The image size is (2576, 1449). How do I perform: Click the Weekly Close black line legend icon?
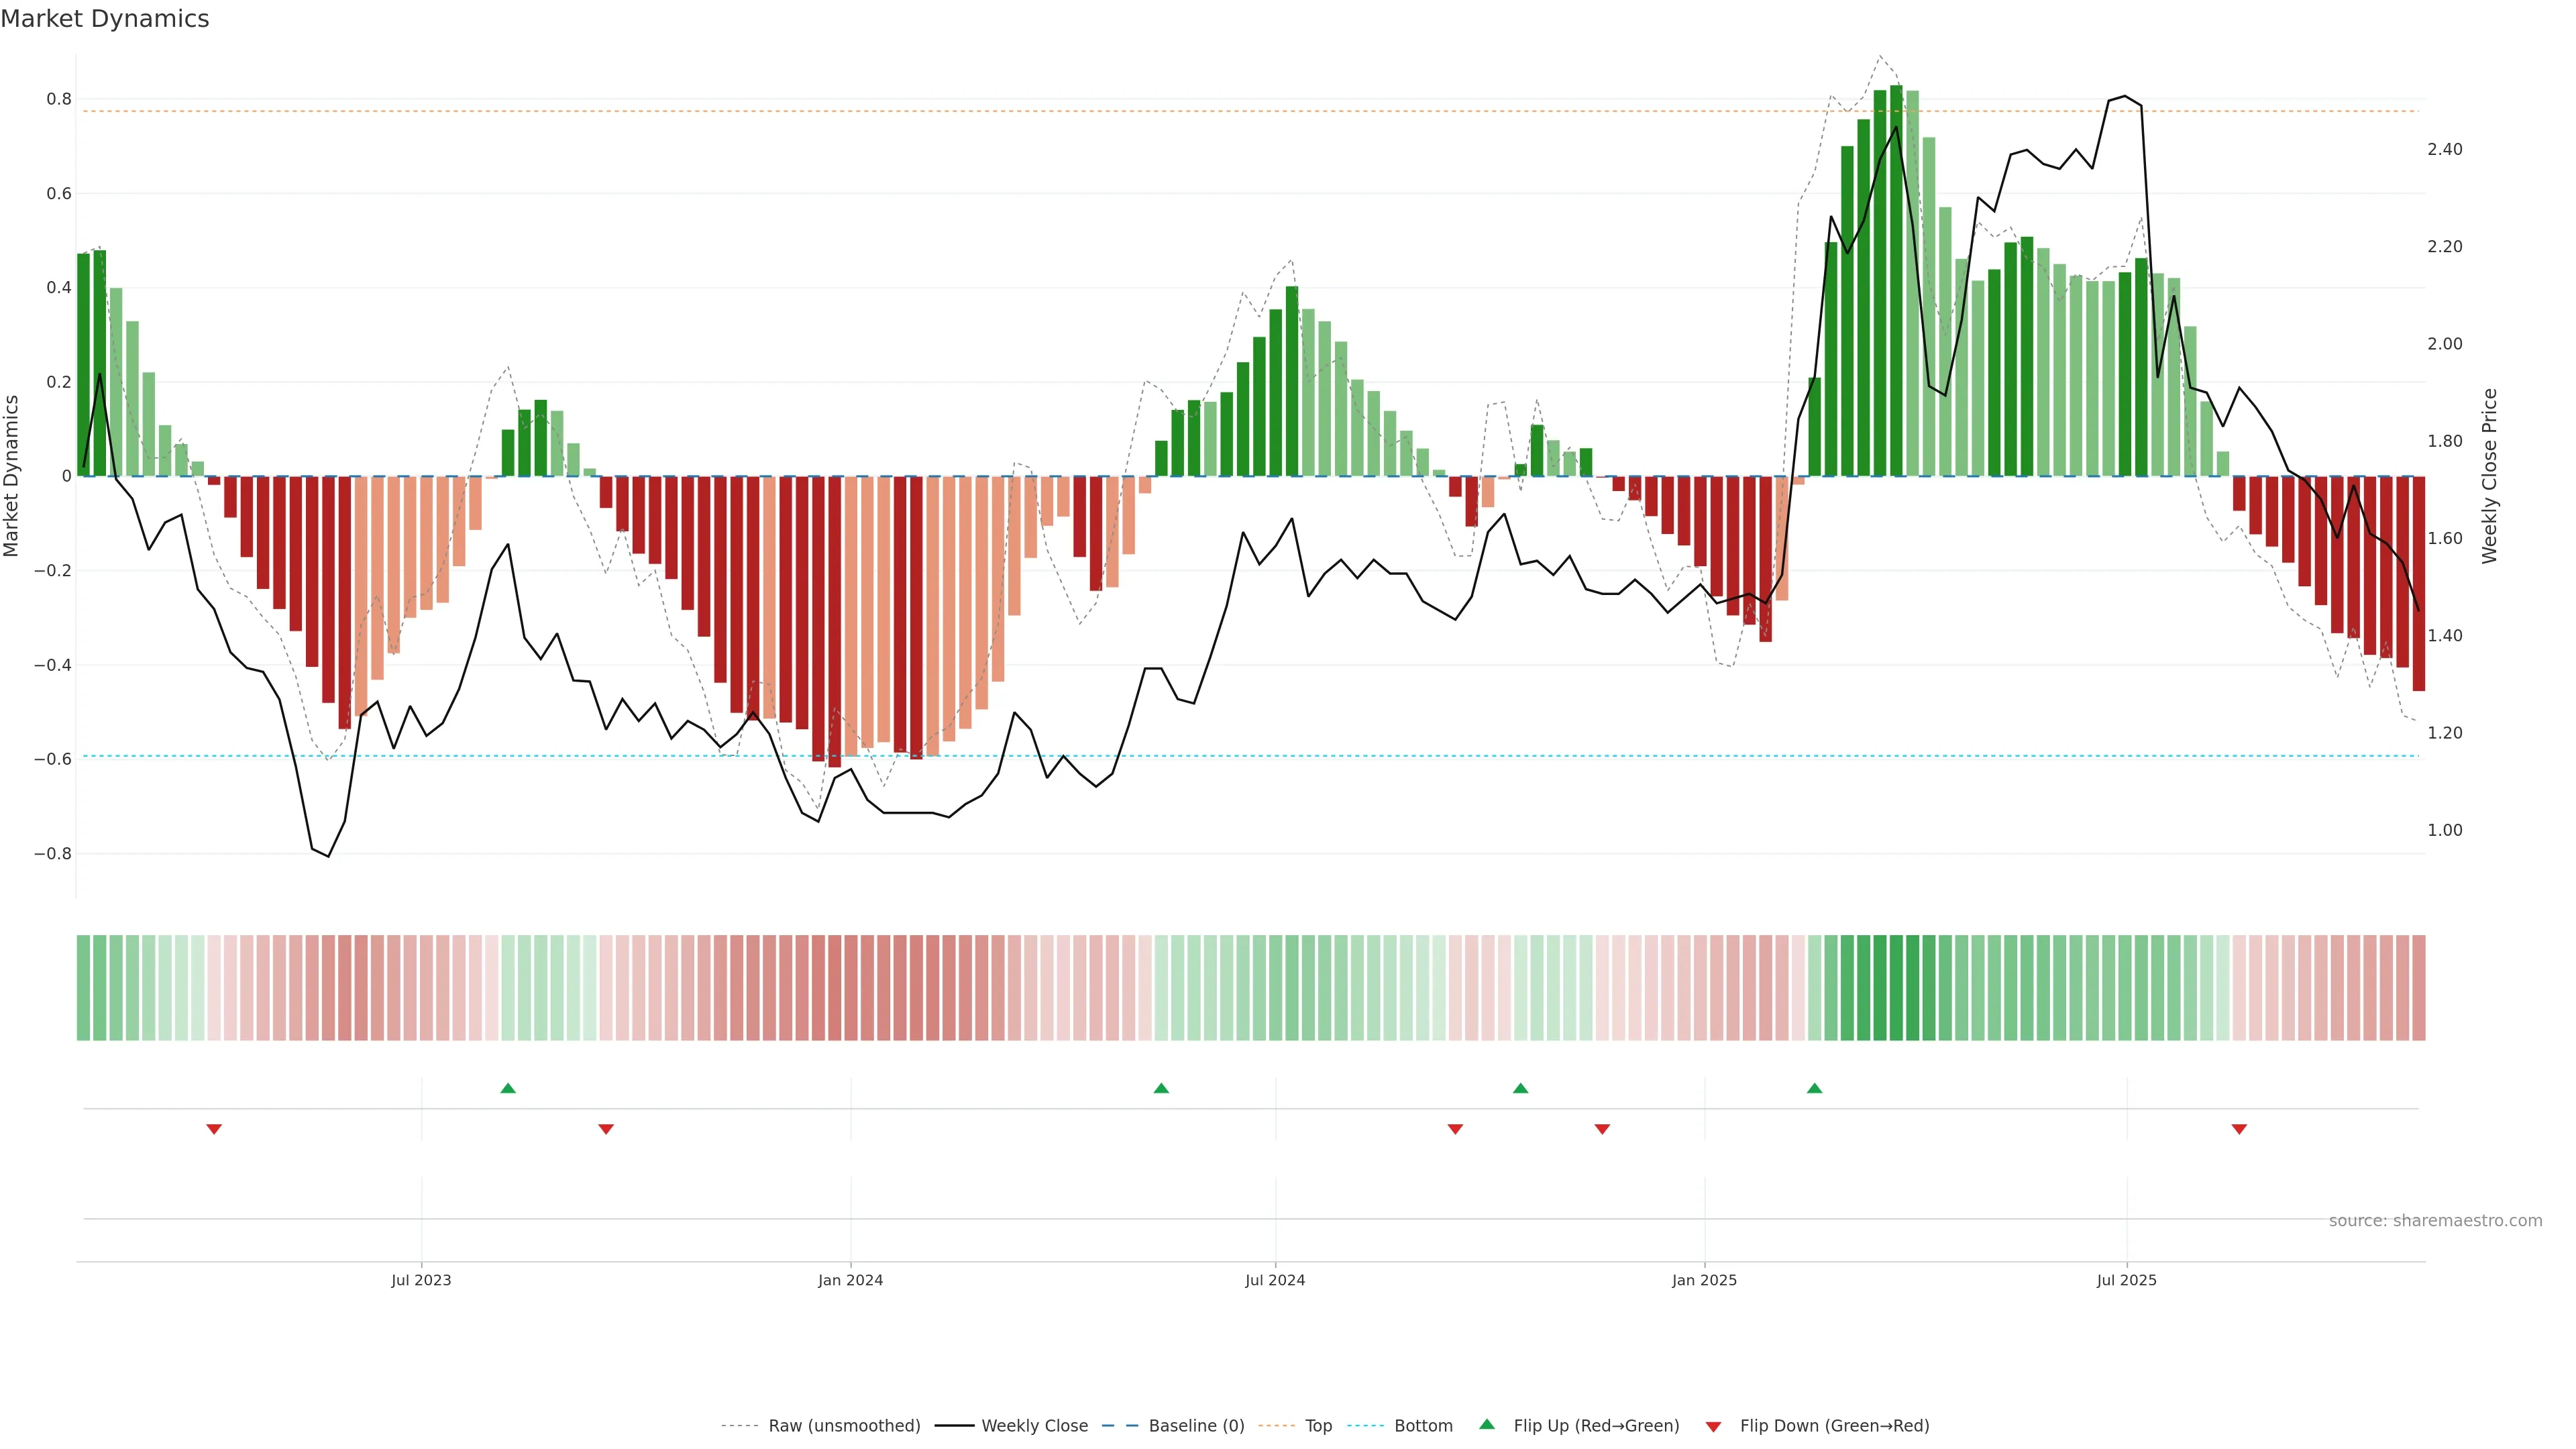pos(954,1426)
